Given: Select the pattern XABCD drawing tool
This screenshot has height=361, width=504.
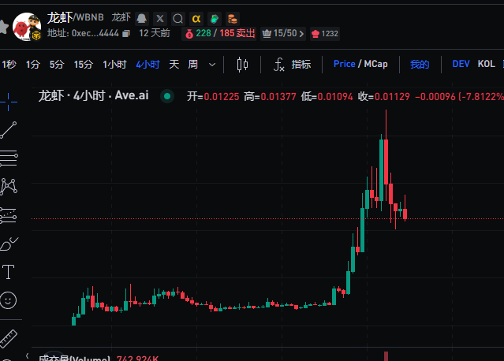Looking at the screenshot, I should [x=9, y=187].
